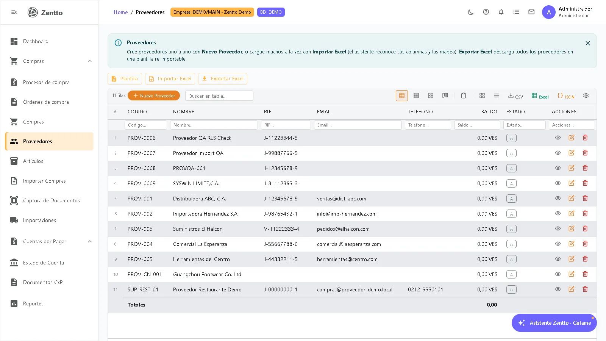Click the clipboard icon in table toolbar
This screenshot has height=341, width=606.
[464, 96]
